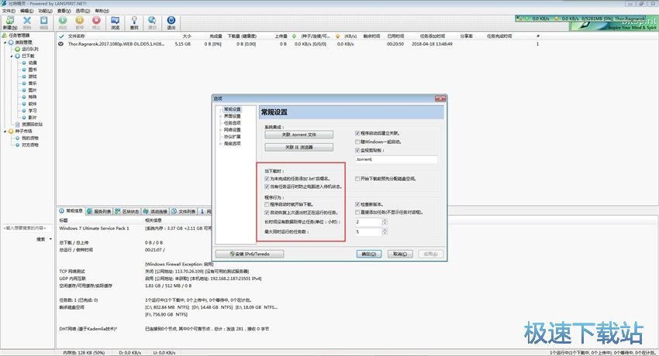Viewport: 659px width, 356px height.
Task: Open the 浏览 browse toolbar icon
Action: click(x=116, y=22)
